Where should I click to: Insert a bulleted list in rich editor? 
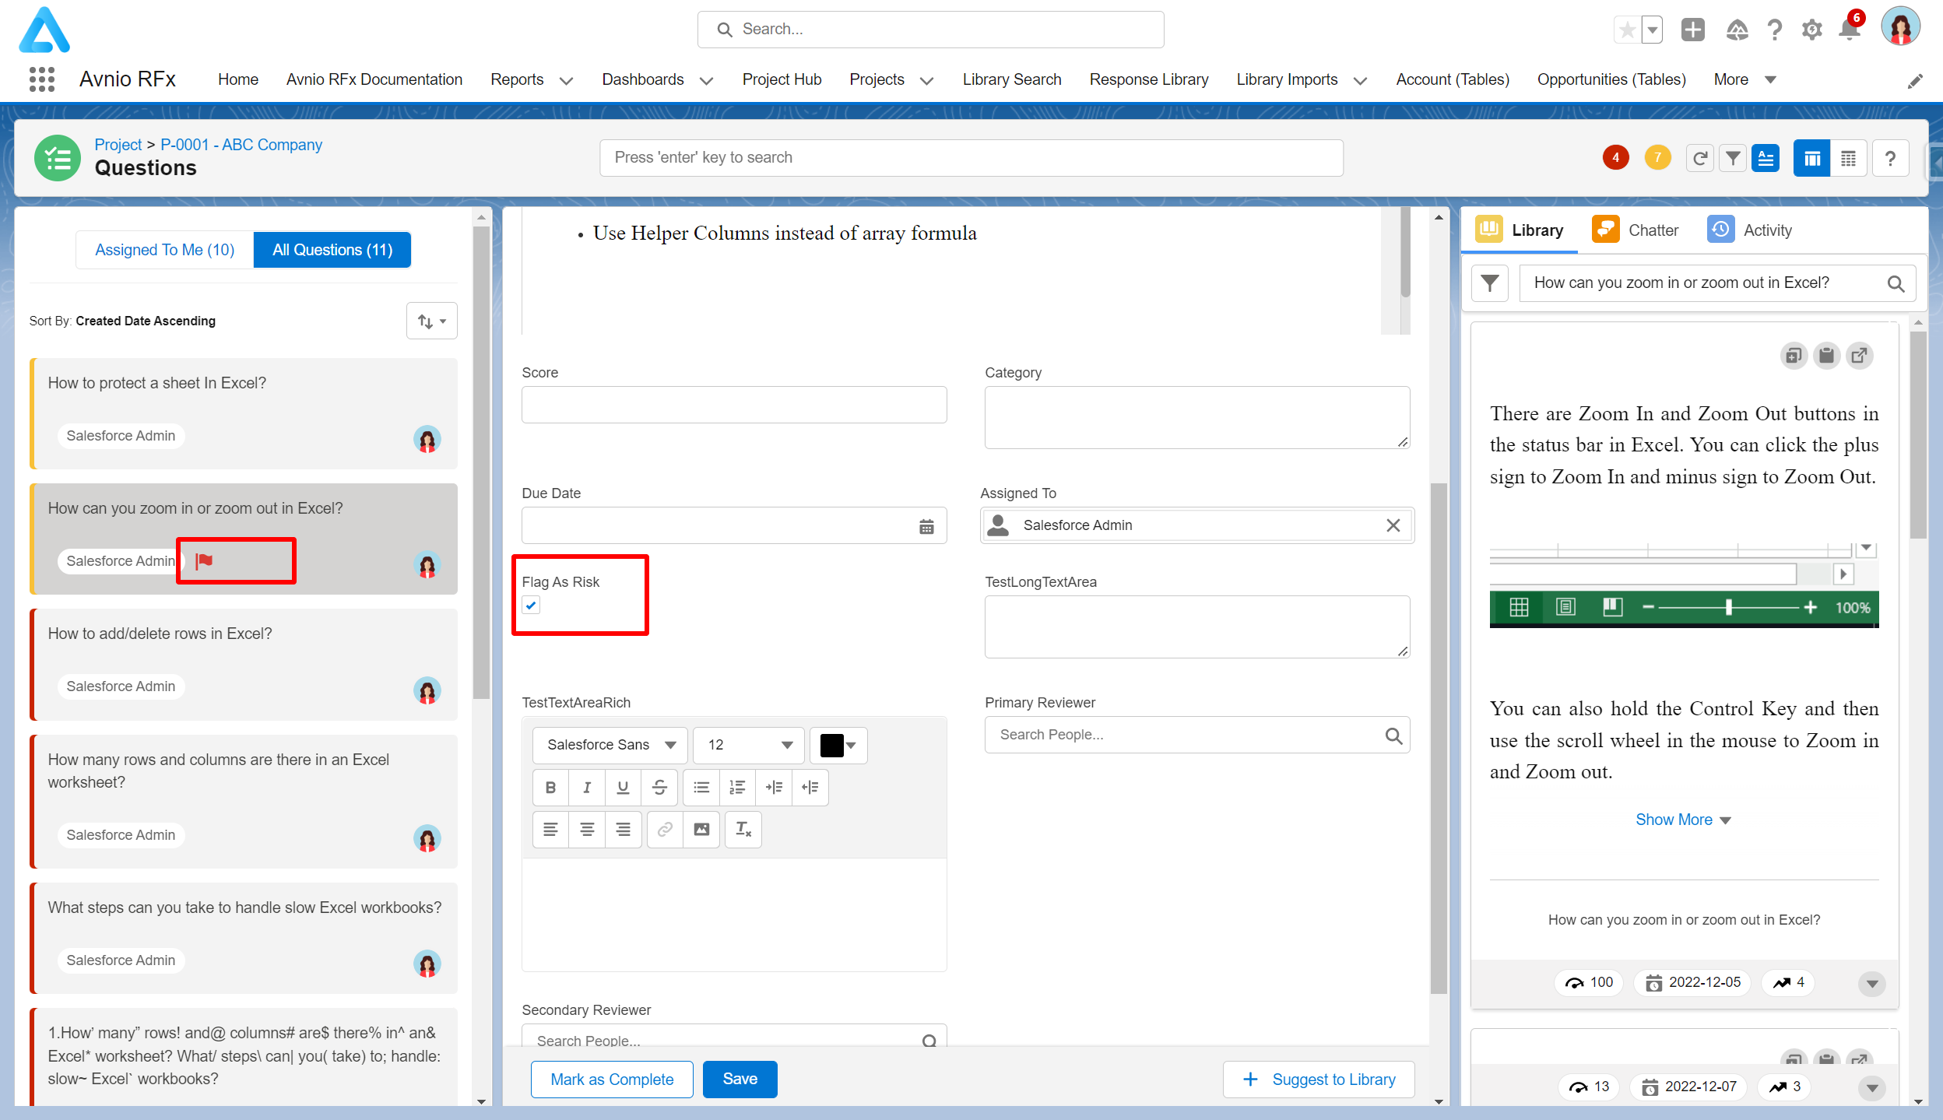[701, 788]
